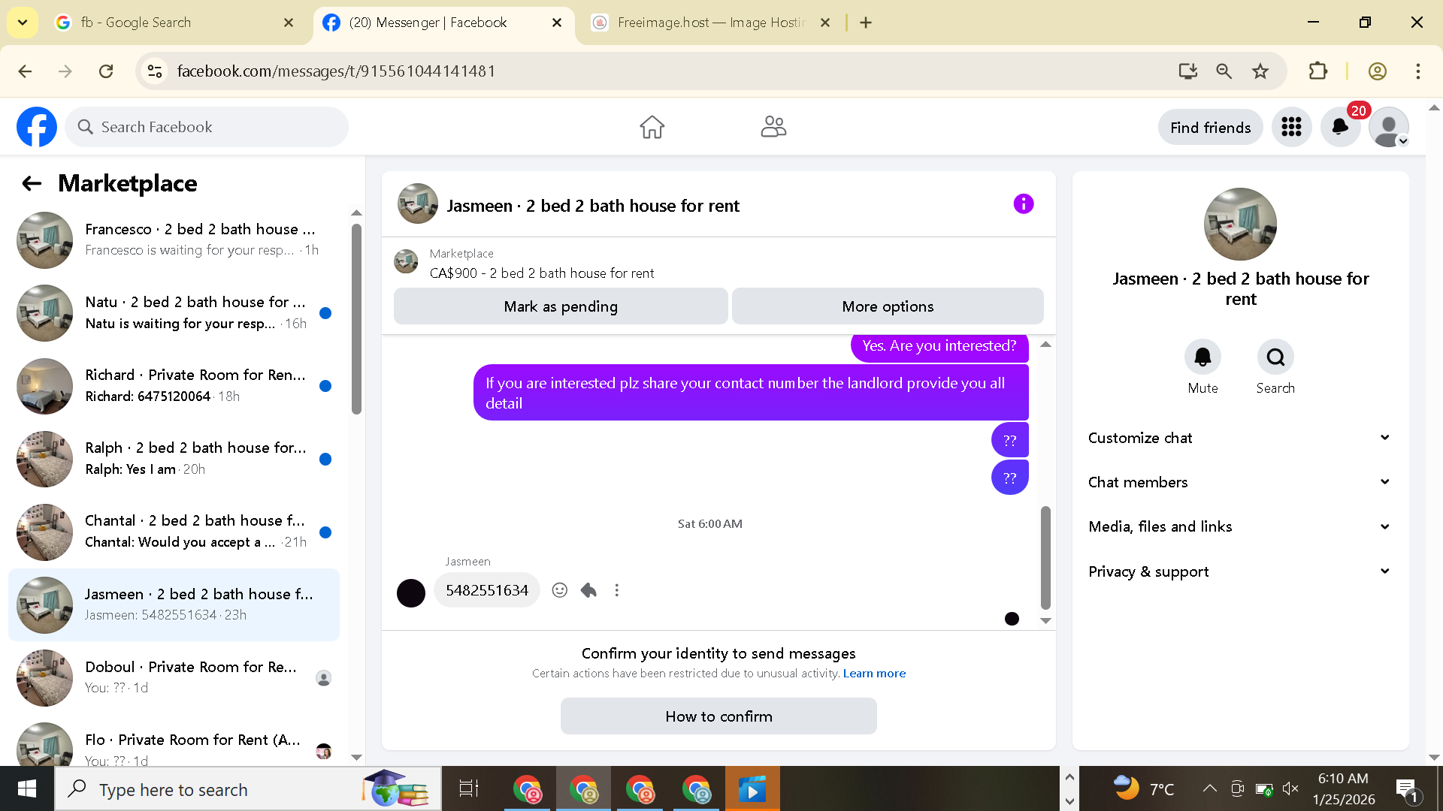Bookmark this page with the star icon
The image size is (1443, 811).
click(1260, 71)
